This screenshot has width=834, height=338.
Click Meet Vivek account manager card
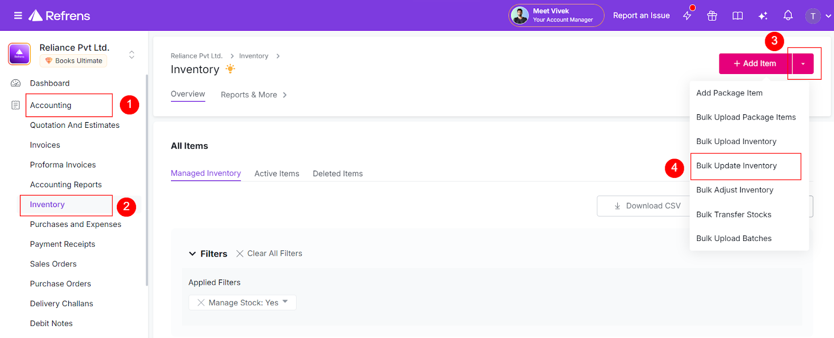coord(556,15)
